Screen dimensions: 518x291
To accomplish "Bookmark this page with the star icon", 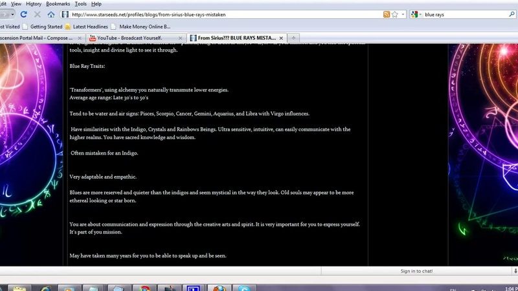I will pos(395,14).
